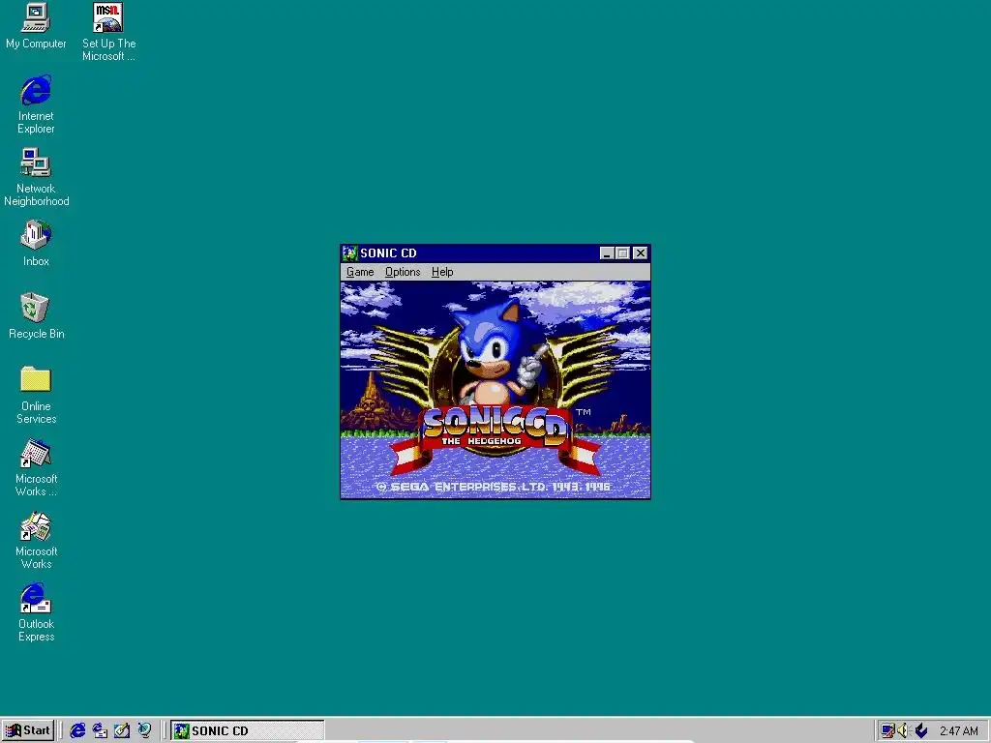Maximize the Sonic CD window

click(x=622, y=253)
